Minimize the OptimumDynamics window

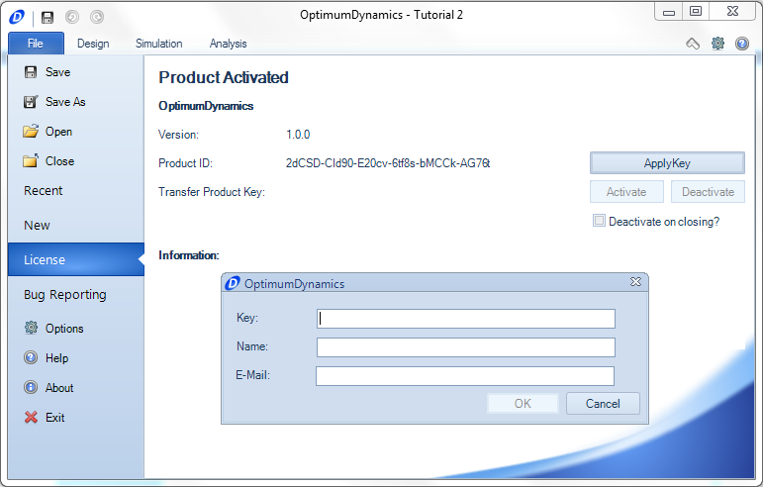669,12
